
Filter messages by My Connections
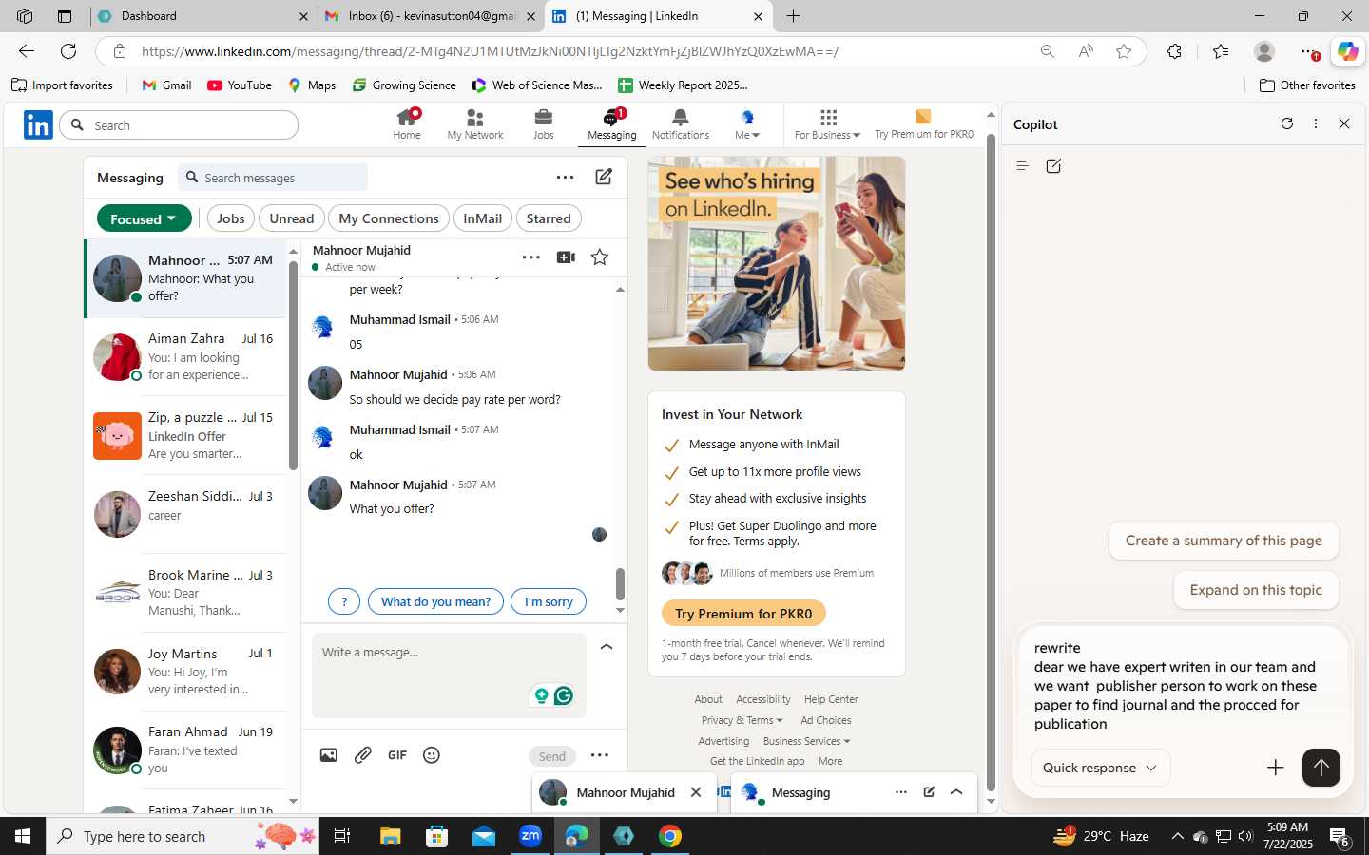388,218
